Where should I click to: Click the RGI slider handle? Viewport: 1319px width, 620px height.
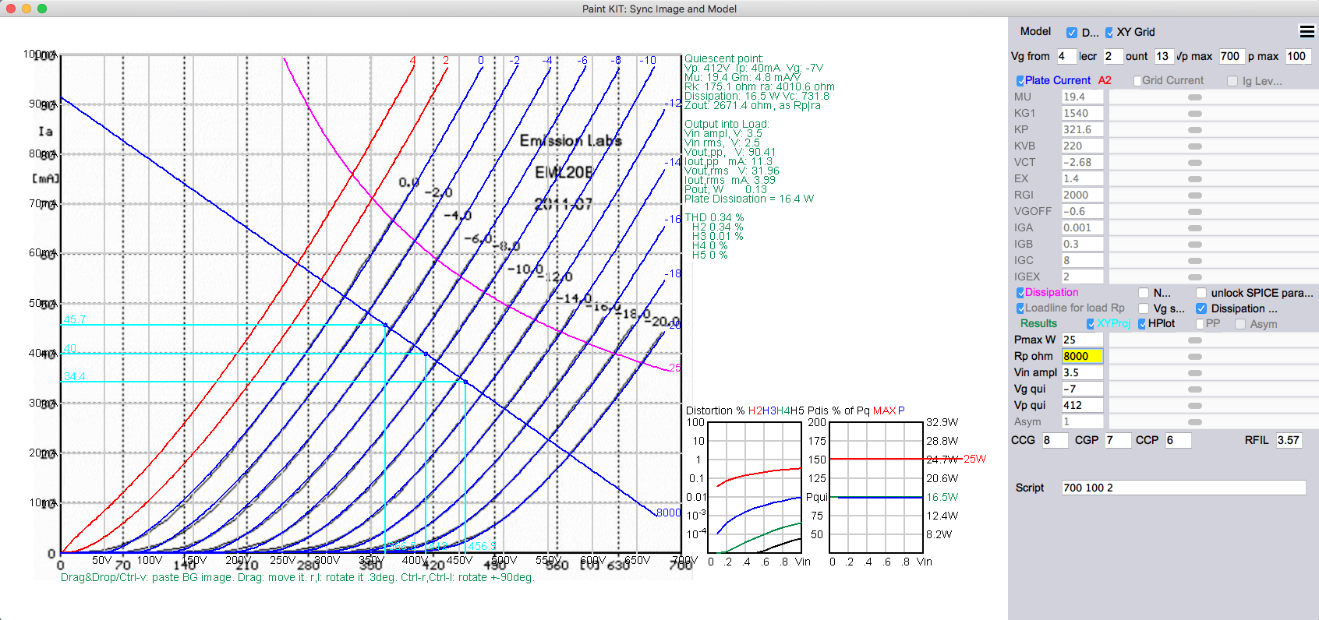click(1194, 196)
